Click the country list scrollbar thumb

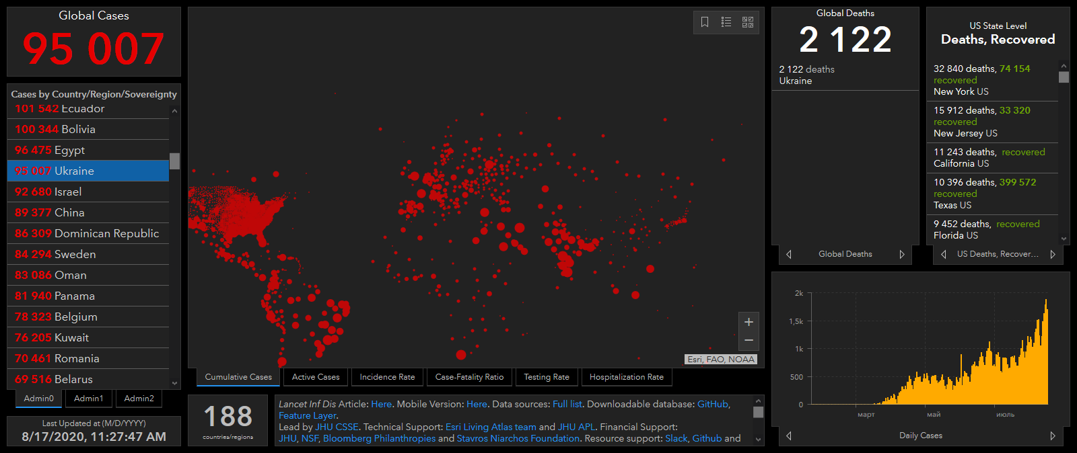(x=174, y=161)
